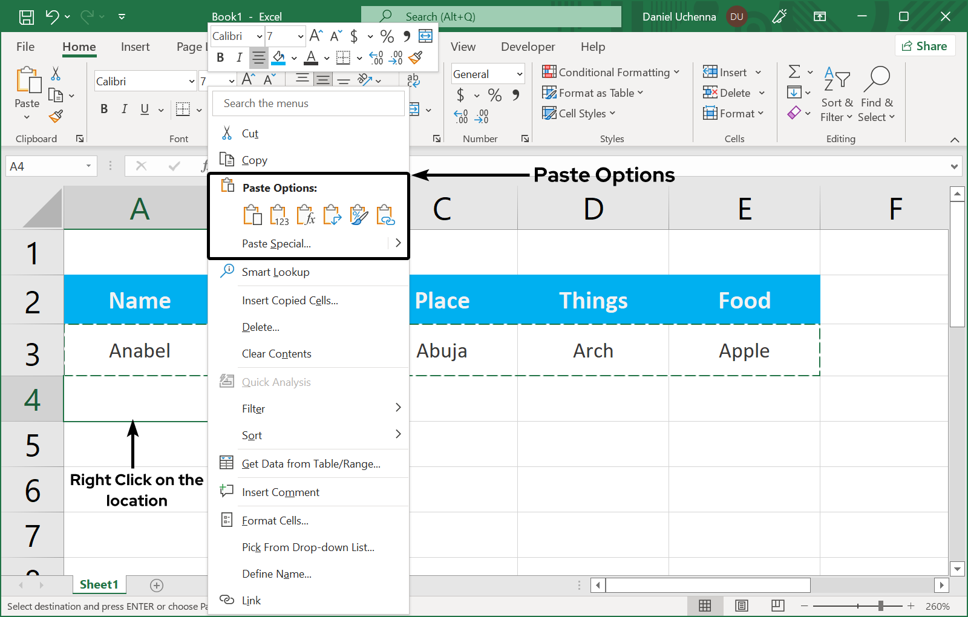Viewport: 968px width, 617px height.
Task: Click Format Painter in the mini toolbar
Action: point(416,58)
